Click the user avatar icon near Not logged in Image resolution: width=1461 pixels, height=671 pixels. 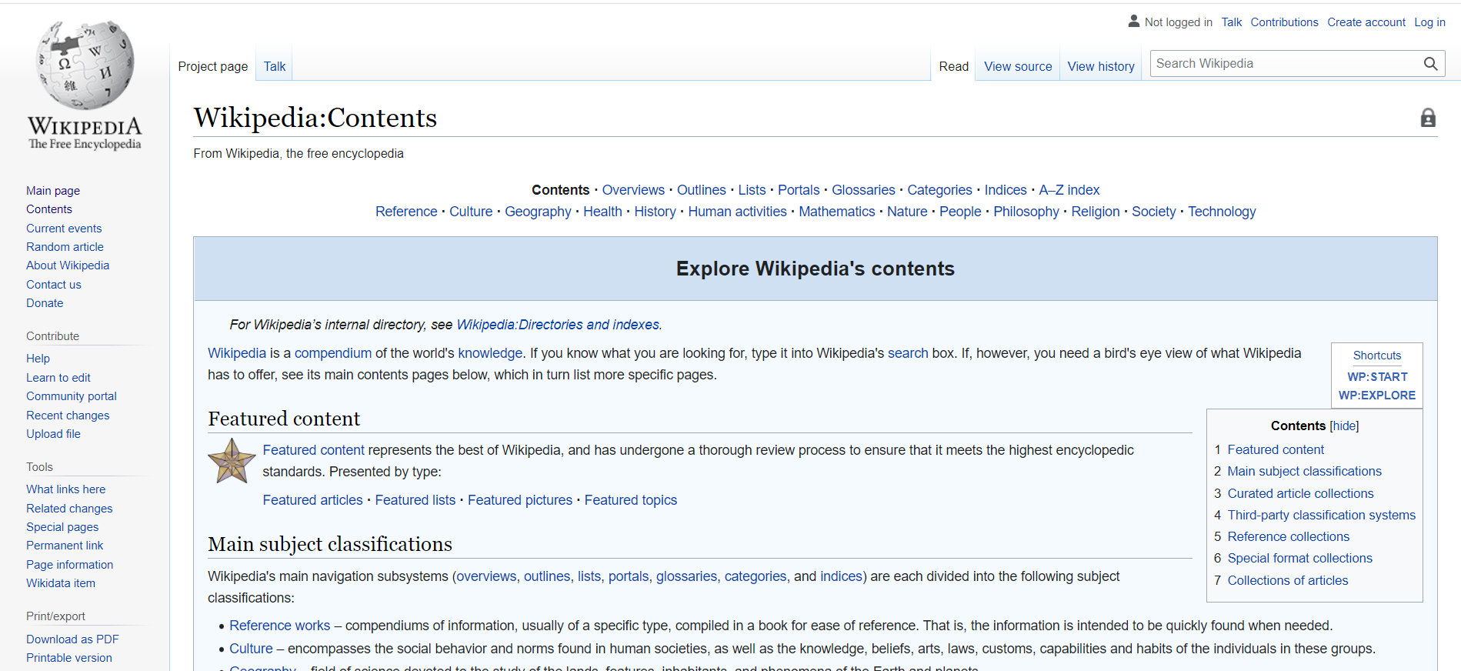1134,22
